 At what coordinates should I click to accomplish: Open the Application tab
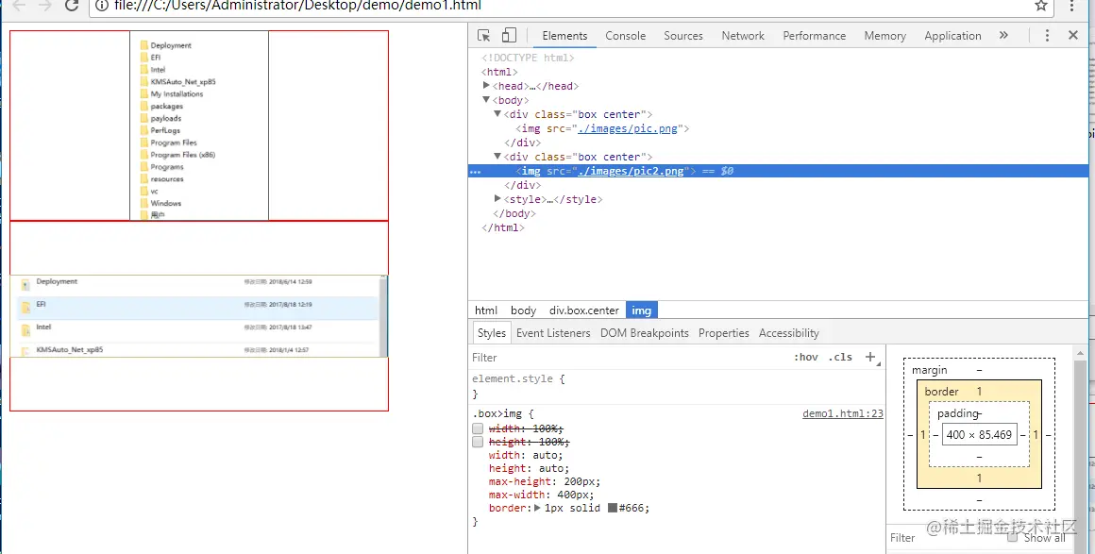(952, 36)
